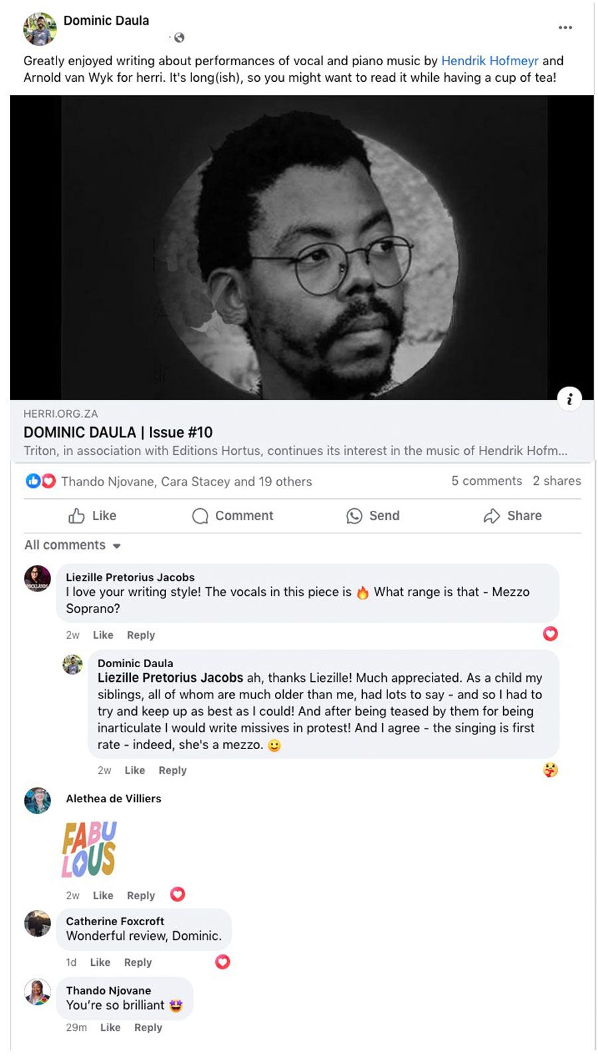This screenshot has width=598, height=1057.
Task: Like Alethea de Villiers' comment
Action: tap(103, 896)
